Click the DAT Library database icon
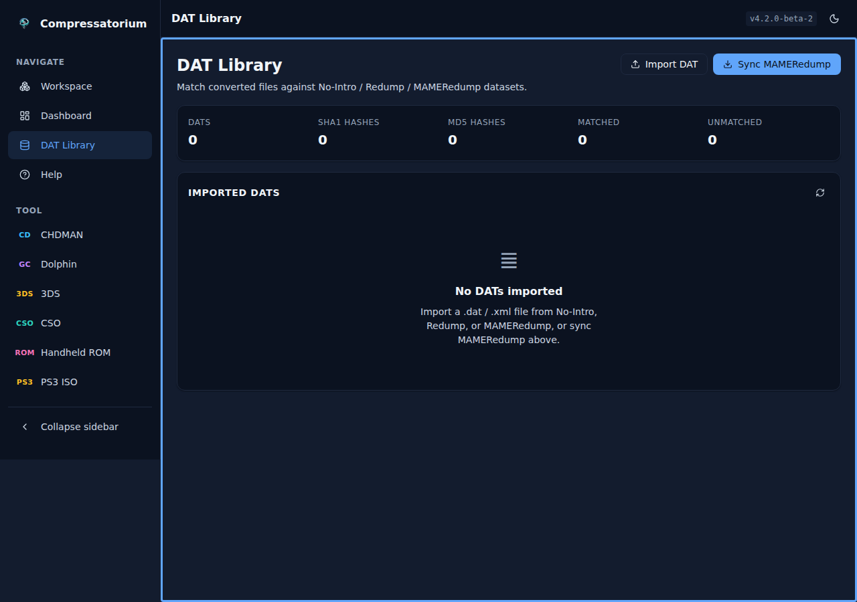Screen dimensions: 857x602 click(25, 145)
